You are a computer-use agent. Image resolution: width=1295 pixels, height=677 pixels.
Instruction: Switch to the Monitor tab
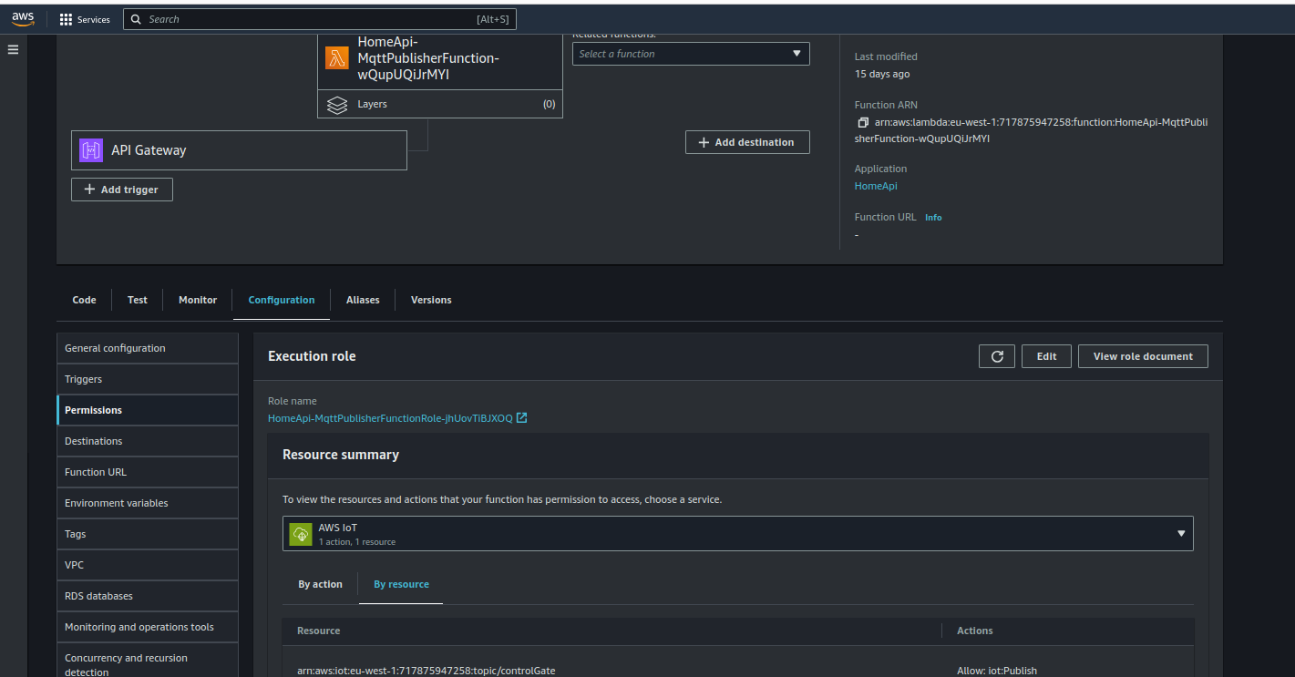point(198,300)
